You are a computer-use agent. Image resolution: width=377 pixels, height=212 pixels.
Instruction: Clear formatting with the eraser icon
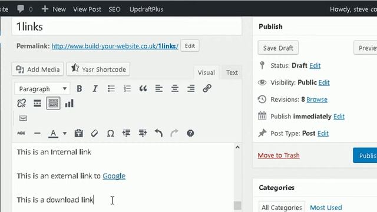click(94, 133)
